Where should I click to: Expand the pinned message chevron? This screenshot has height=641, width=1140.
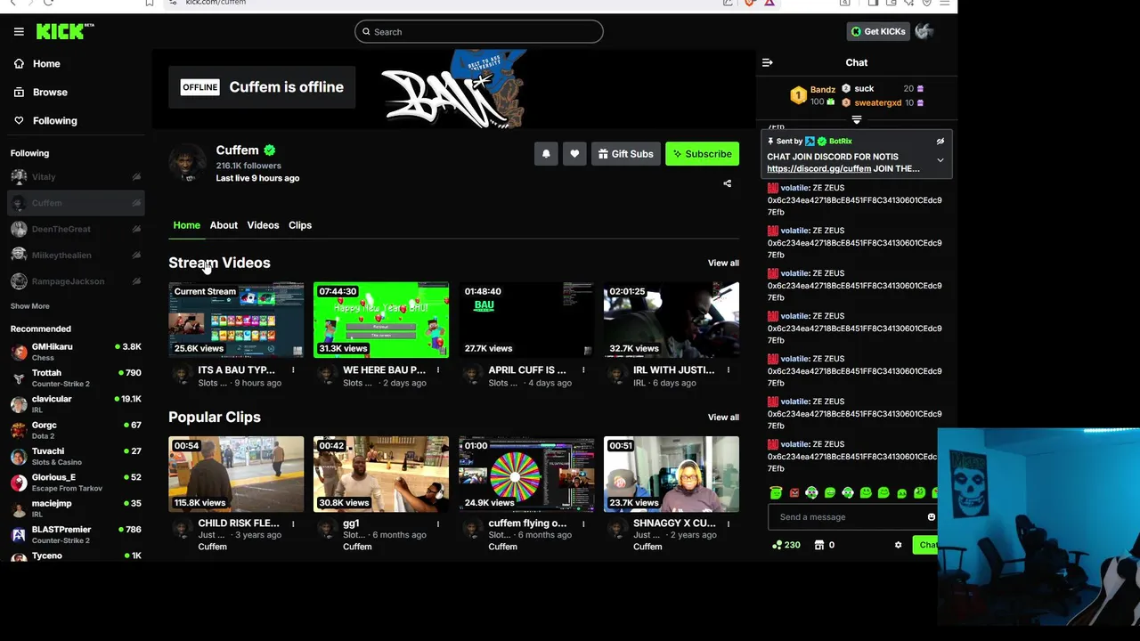click(940, 160)
